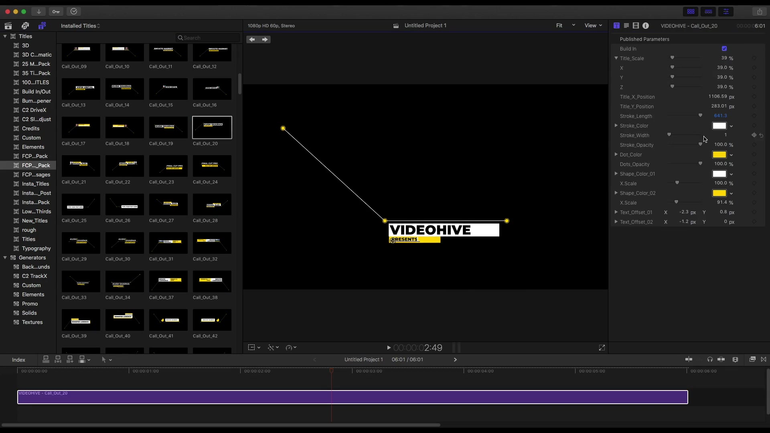This screenshot has width=770, height=433.
Task: Open the Installed Titles filter dropdown
Action: (x=81, y=26)
